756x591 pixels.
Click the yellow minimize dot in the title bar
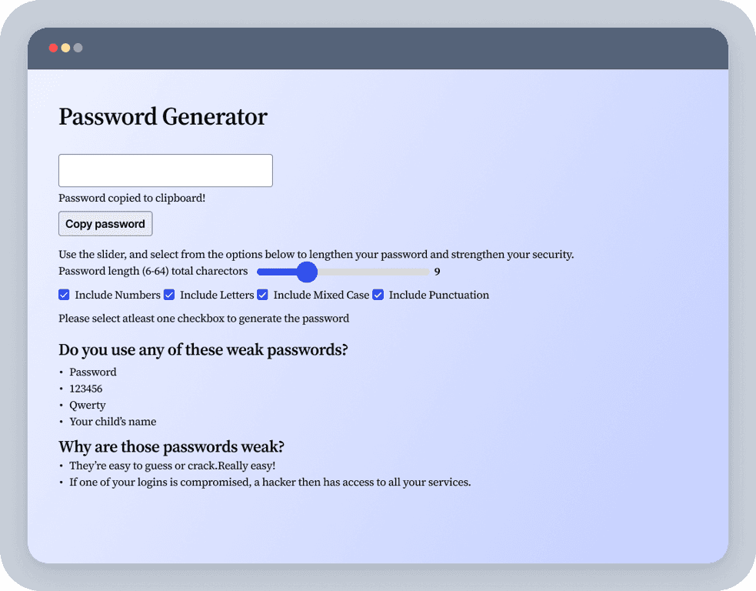pos(65,48)
